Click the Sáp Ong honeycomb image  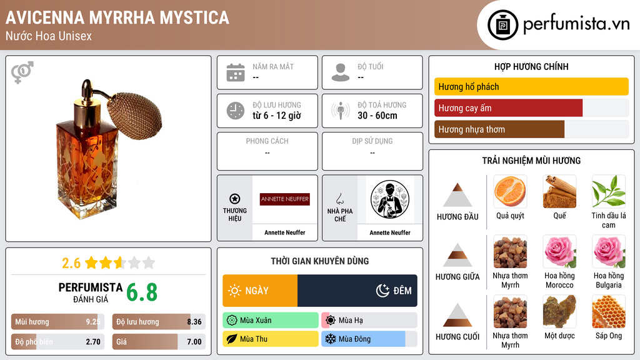[609, 311]
